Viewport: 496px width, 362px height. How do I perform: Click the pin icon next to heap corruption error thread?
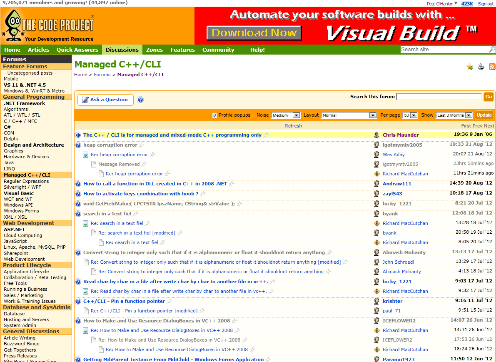tap(142, 145)
